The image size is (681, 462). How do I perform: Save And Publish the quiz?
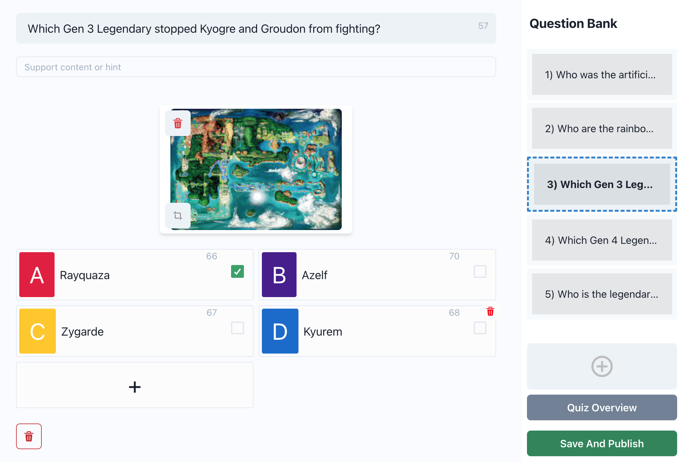[x=601, y=443]
